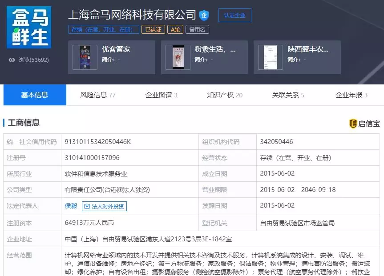This screenshot has width=384, height=276.
Task: Click the 粉象生活 card title
Action: click(215, 49)
